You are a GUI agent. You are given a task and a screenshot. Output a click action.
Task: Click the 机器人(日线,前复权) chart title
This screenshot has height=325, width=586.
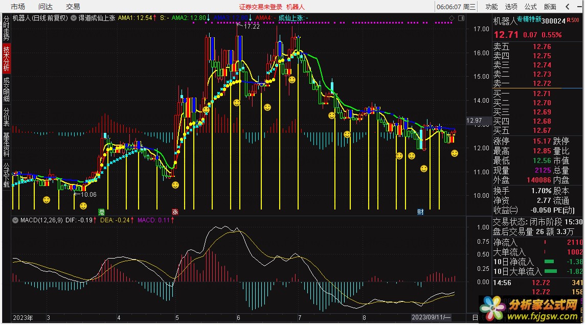click(40, 17)
